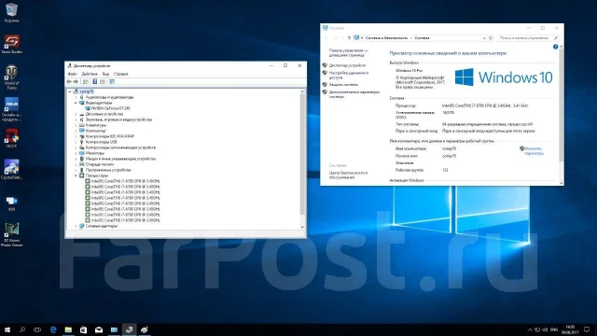The height and width of the screenshot is (336, 597).
Task: Click Центр безопасности и обслуживания link
Action: tap(348, 175)
